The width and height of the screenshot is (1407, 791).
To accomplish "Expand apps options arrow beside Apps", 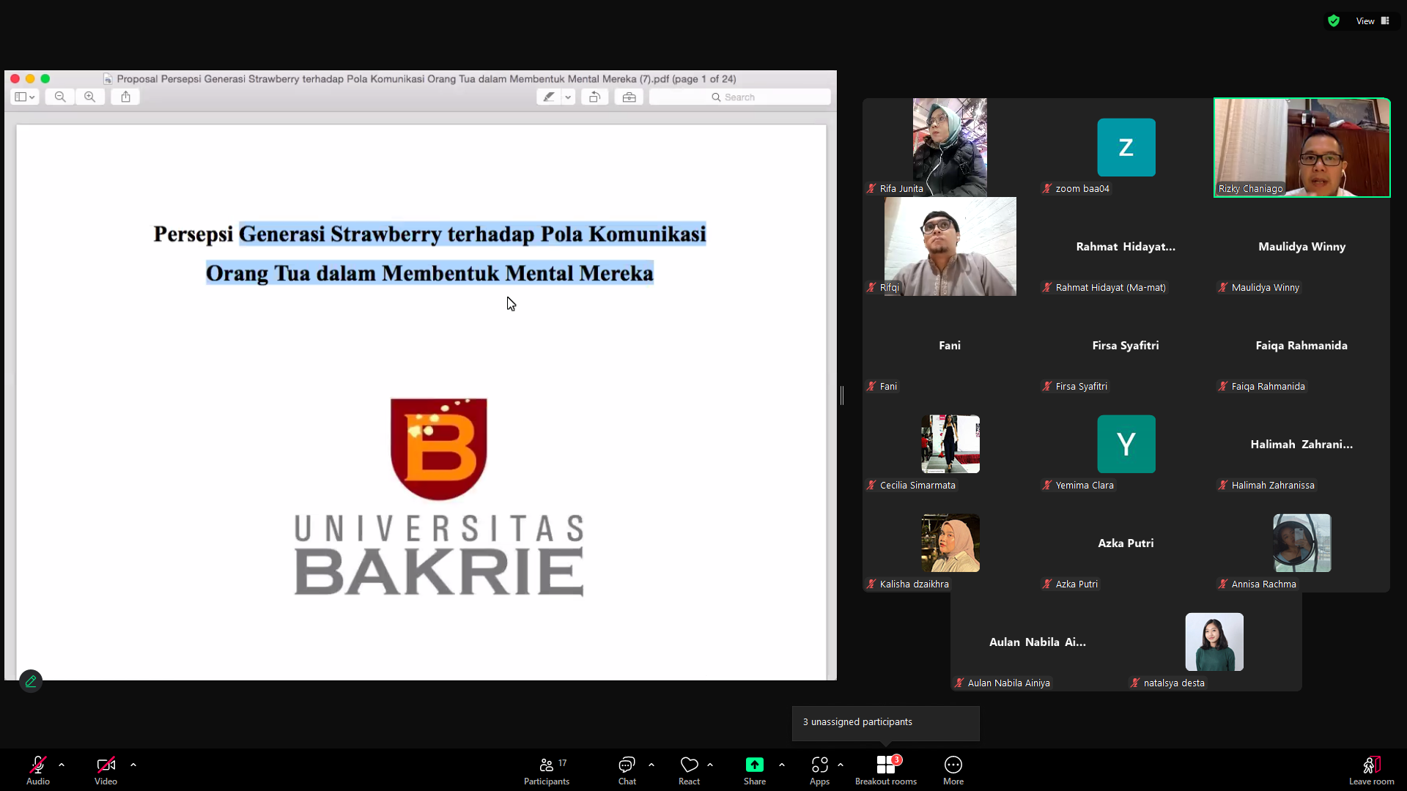I will pos(841,765).
